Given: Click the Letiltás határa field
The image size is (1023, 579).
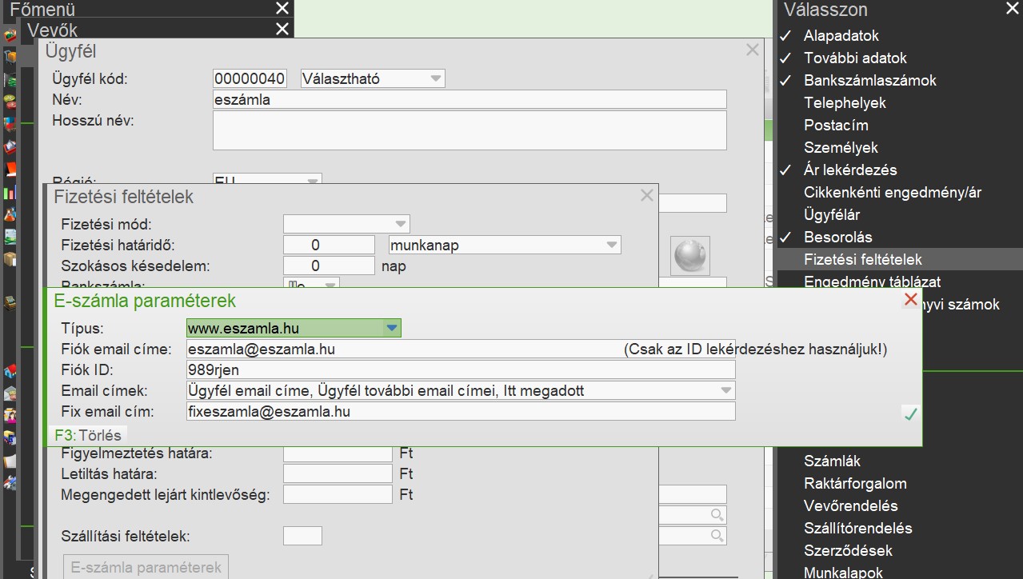Looking at the screenshot, I should click(338, 474).
